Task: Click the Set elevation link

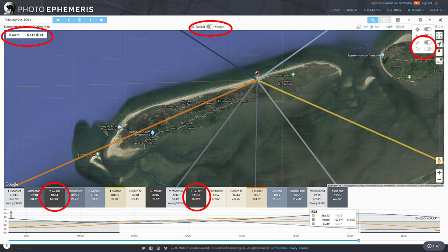Action: (x=377, y=27)
